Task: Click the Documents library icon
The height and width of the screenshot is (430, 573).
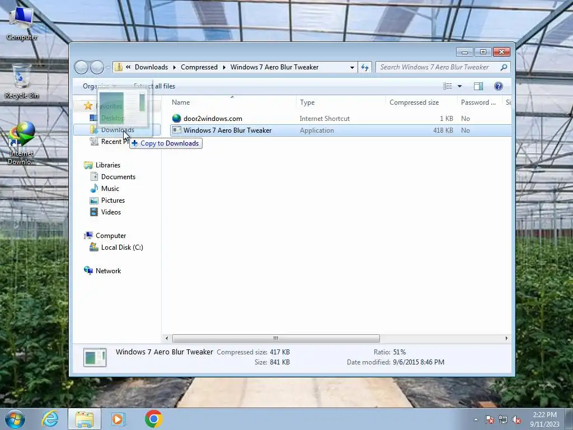Action: 94,177
